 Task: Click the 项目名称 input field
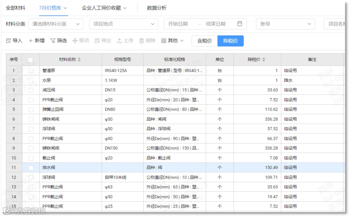[334, 24]
